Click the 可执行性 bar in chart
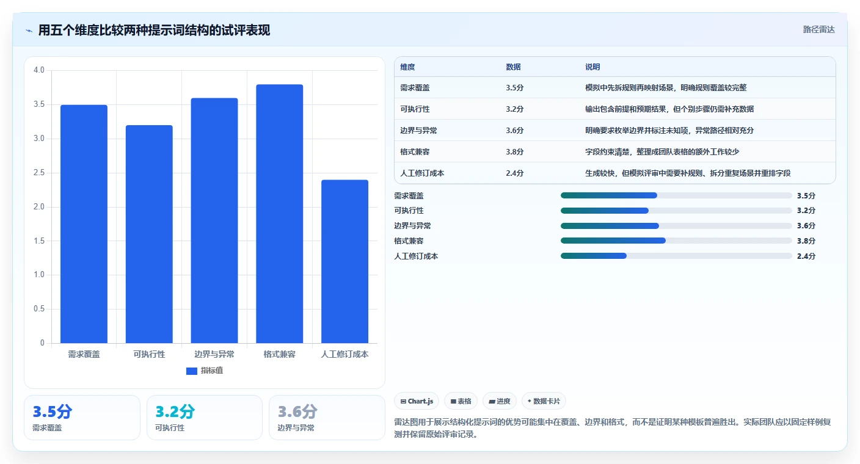This screenshot has height=464, width=860. click(x=149, y=234)
